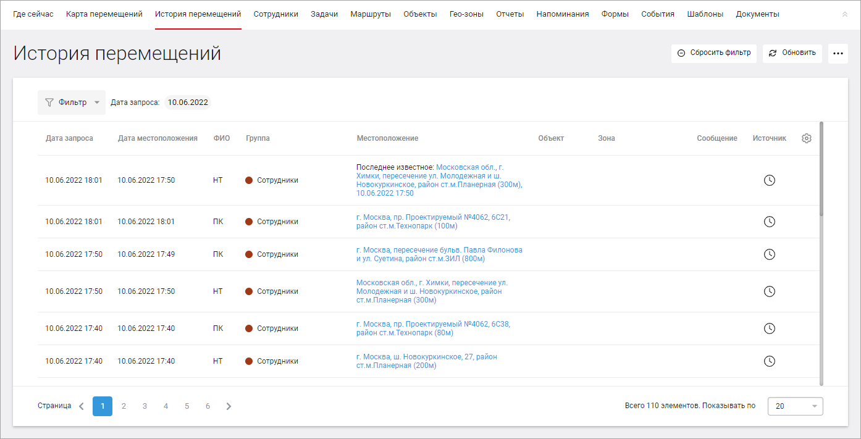This screenshot has width=861, height=439.
Task: Open the Гео-зоны tab
Action: pyautogui.click(x=466, y=14)
